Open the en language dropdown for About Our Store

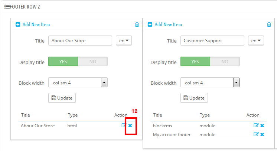(x=124, y=41)
